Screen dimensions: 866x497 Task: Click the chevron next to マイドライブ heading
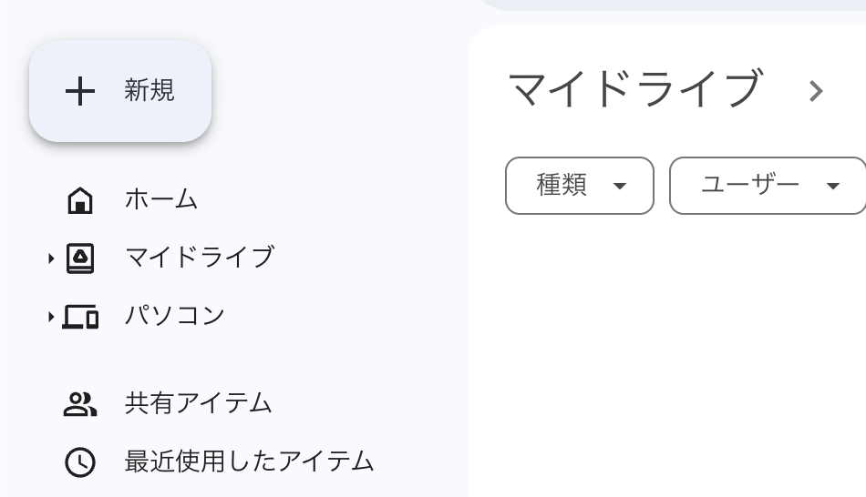point(816,91)
